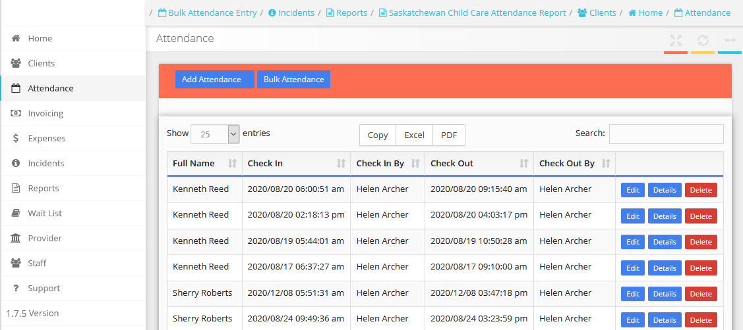Click the Add Attendance button
This screenshot has width=743, height=330.
pyautogui.click(x=215, y=80)
